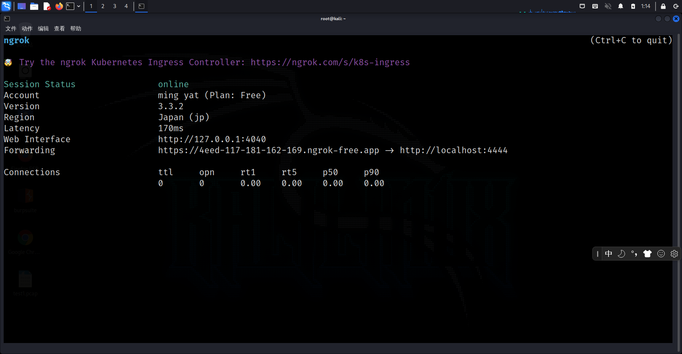Viewport: 682px width, 354px height.
Task: Switch to workspace 3
Action: pos(115,6)
